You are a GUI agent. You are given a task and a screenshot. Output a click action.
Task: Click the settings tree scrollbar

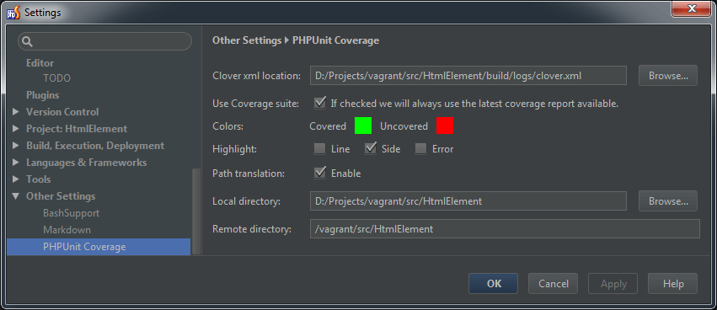coord(195,211)
